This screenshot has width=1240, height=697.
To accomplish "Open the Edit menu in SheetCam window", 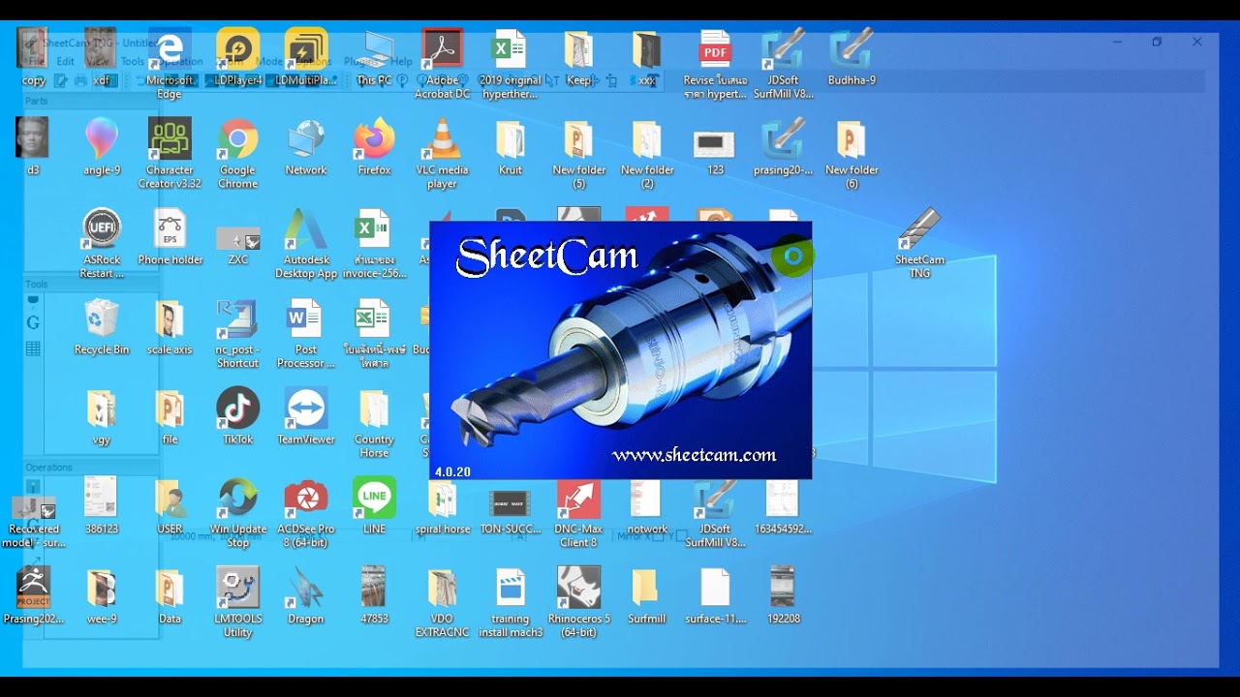I will point(65,62).
